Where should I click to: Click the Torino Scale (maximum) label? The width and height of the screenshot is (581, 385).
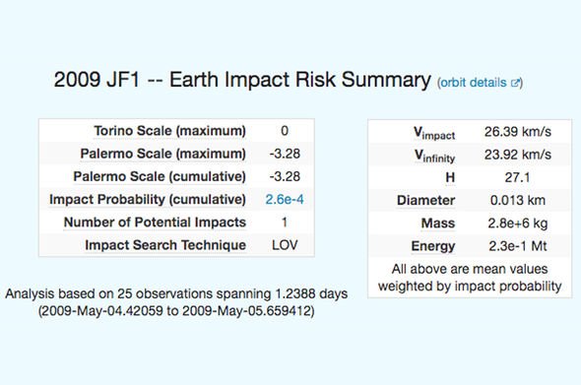(169, 131)
